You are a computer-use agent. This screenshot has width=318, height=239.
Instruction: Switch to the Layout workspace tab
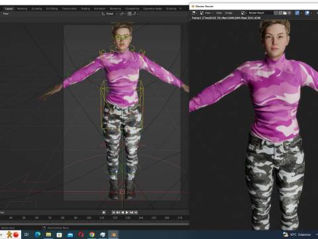click(9, 9)
